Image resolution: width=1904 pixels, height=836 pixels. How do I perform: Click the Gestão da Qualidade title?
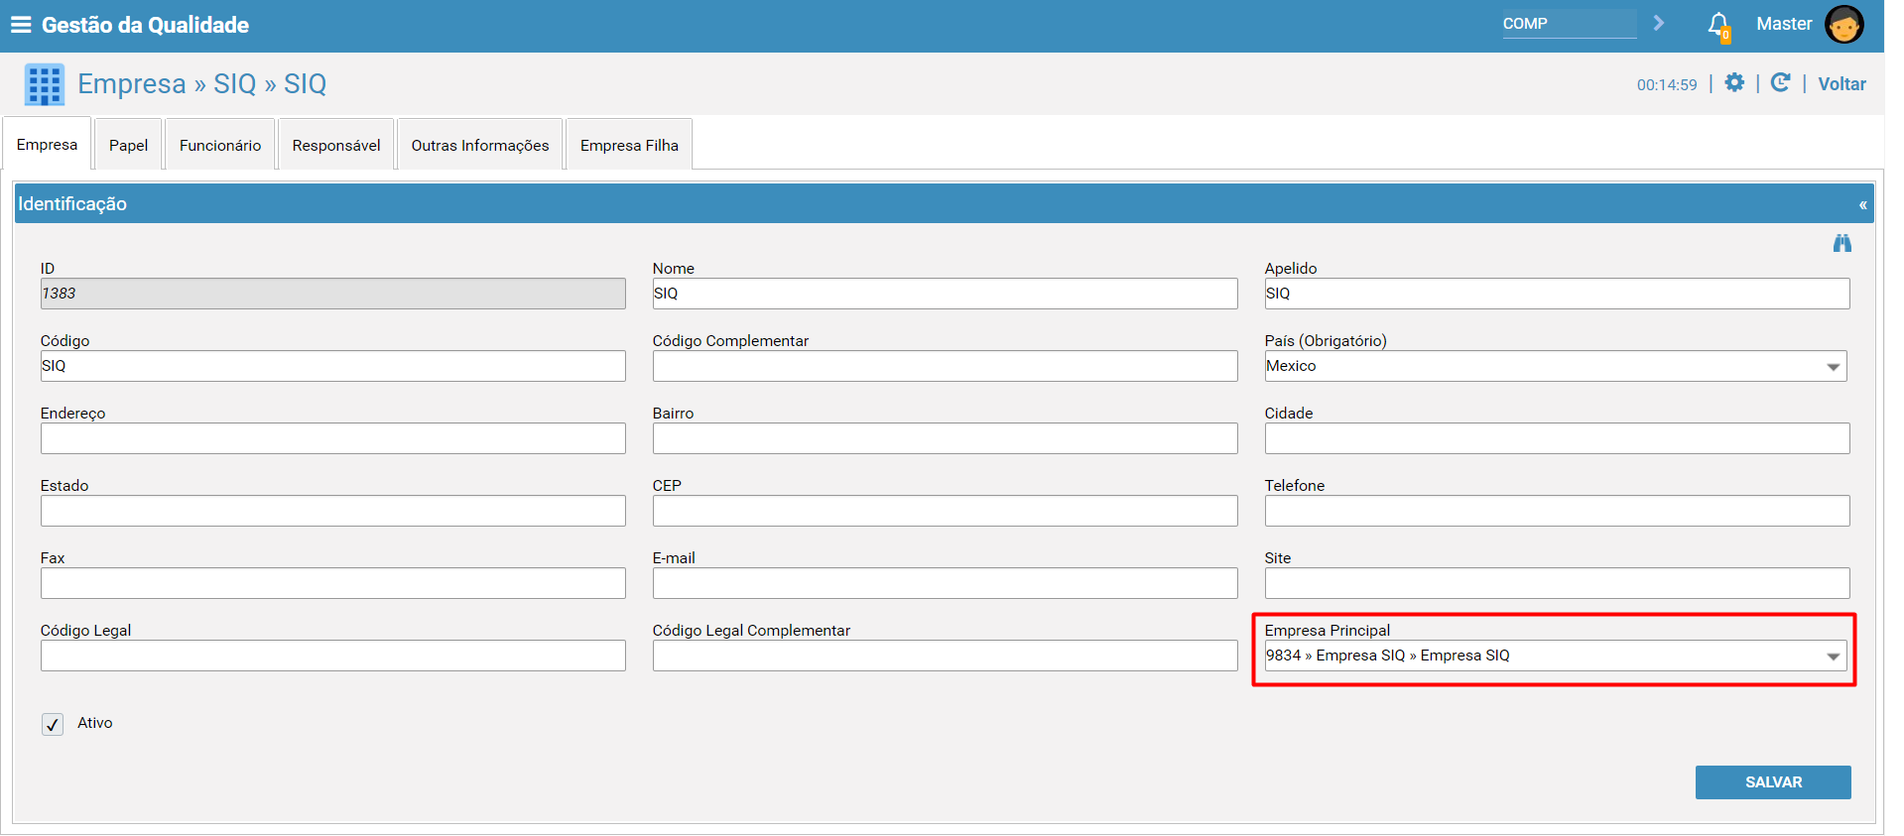coord(145,25)
